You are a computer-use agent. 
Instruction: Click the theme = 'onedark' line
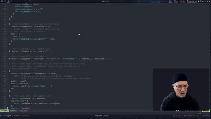[x=25, y=7]
